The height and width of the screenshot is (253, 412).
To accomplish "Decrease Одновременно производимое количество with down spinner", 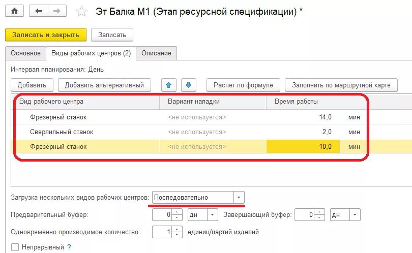I will pos(177,235).
